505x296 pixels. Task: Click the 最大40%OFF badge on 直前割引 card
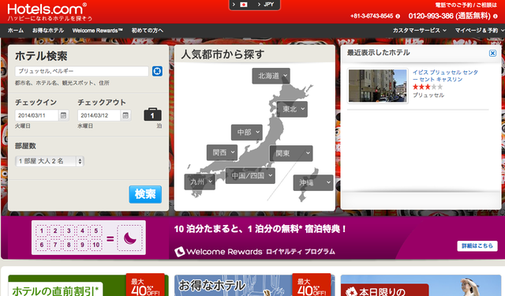coord(145,286)
